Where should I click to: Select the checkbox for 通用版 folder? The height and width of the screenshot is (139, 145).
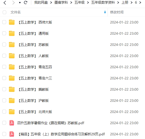4,33
